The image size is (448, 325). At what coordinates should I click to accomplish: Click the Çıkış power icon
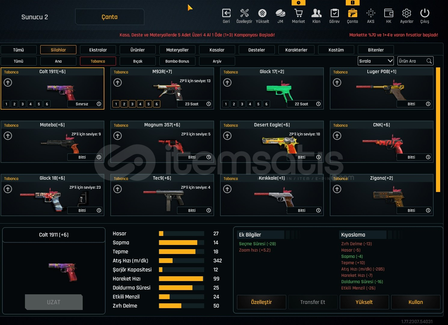[x=425, y=13]
